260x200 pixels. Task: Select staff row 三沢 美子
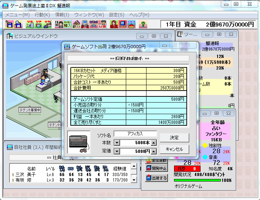tap(70, 175)
